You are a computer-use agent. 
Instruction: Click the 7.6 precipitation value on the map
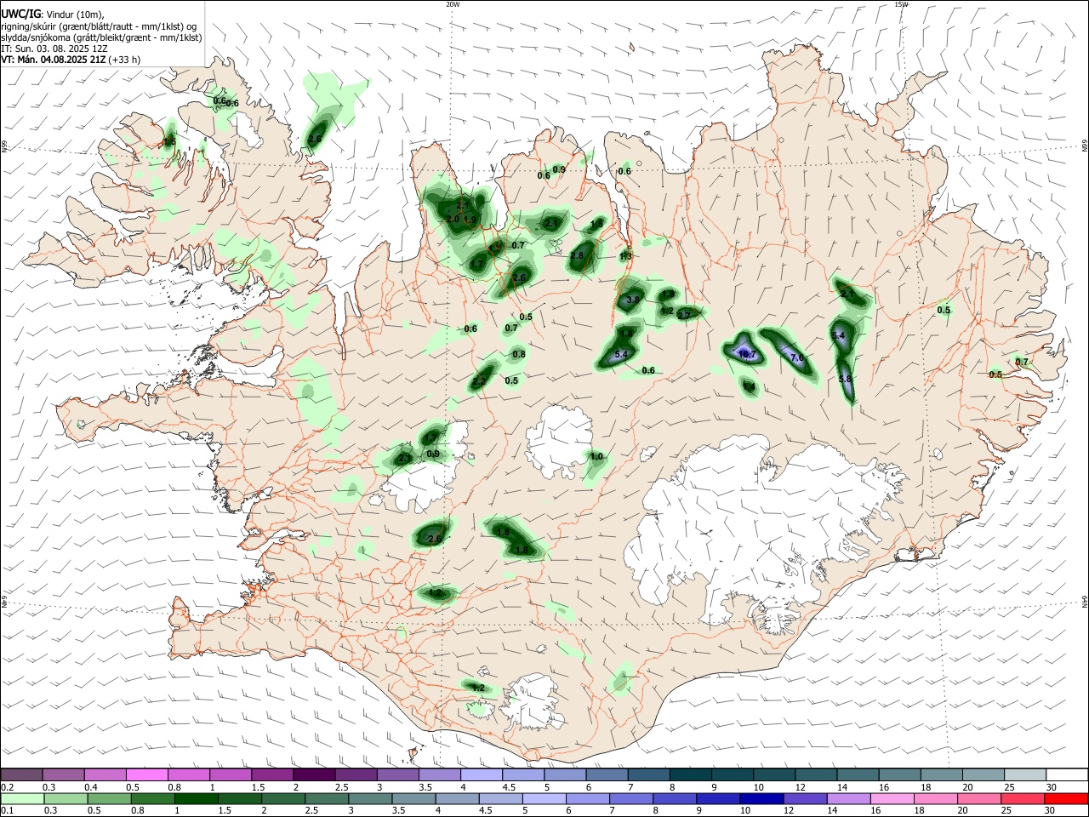tap(797, 358)
